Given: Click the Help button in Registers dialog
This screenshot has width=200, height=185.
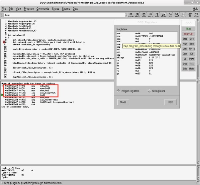Looking at the screenshot, I should pos(170,102).
